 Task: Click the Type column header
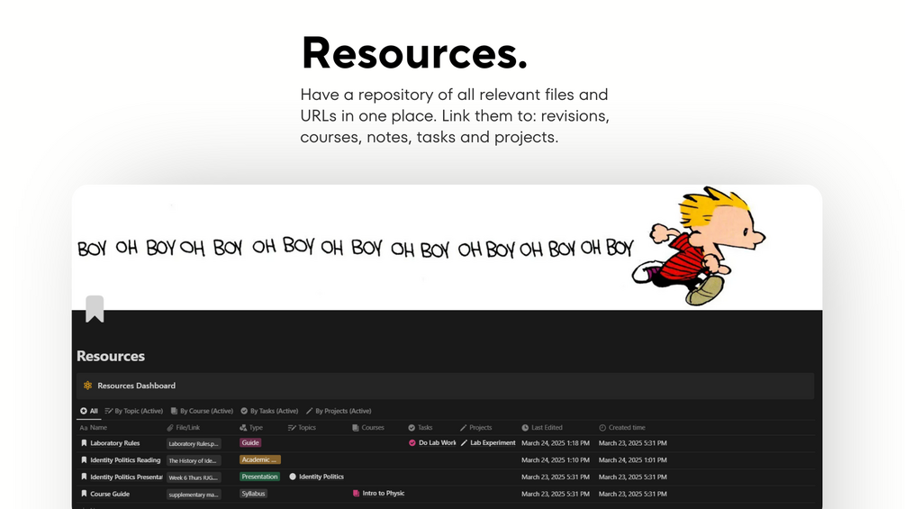[251, 428]
